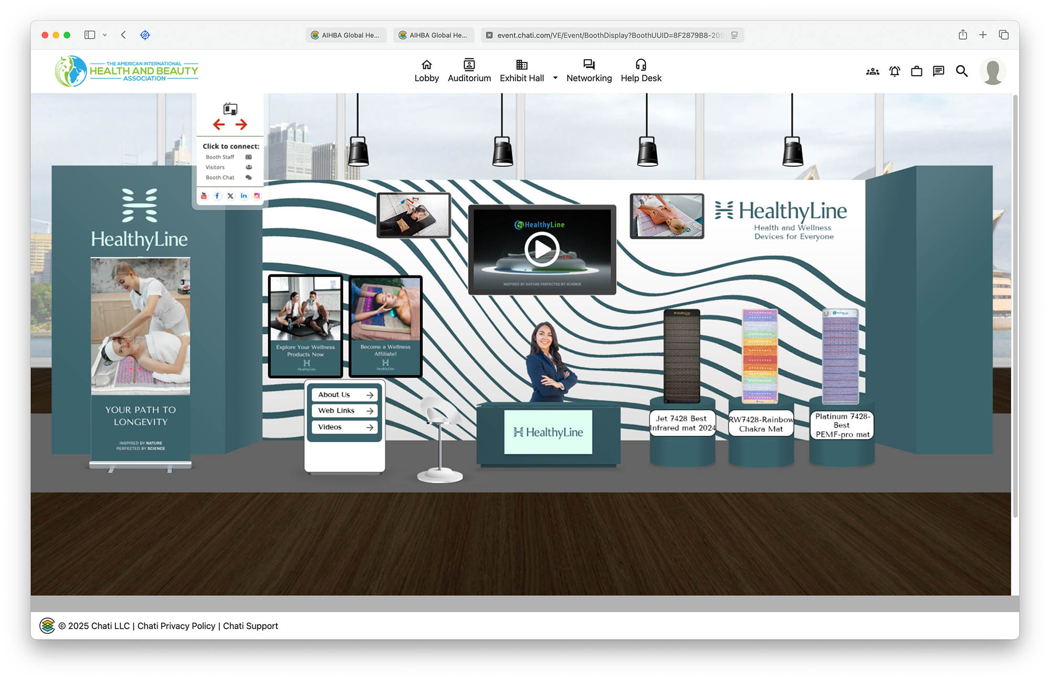Expand Safari sidebar options chevron
This screenshot has width=1050, height=680.
point(104,35)
